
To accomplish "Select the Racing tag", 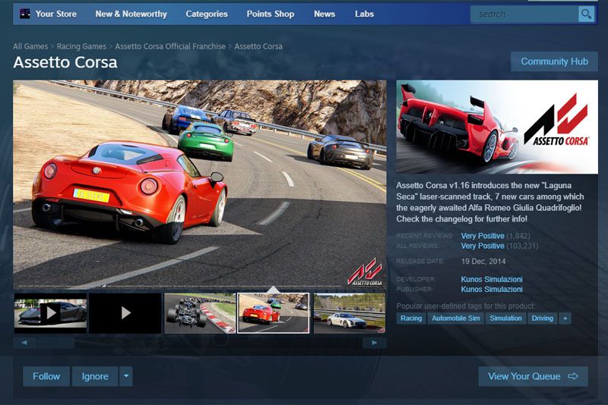I will [x=411, y=319].
